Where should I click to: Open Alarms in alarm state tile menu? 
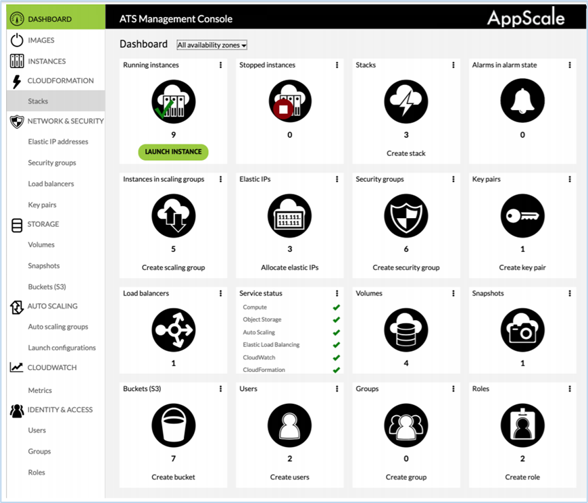[570, 65]
